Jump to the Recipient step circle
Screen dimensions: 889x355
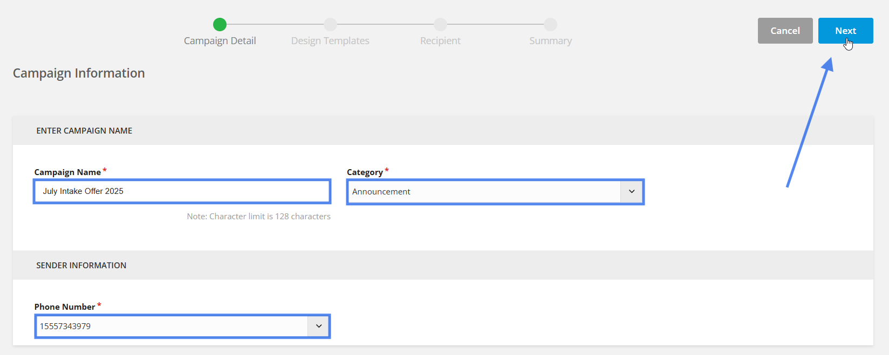440,24
